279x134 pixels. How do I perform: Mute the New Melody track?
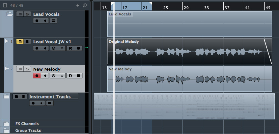(20, 69)
